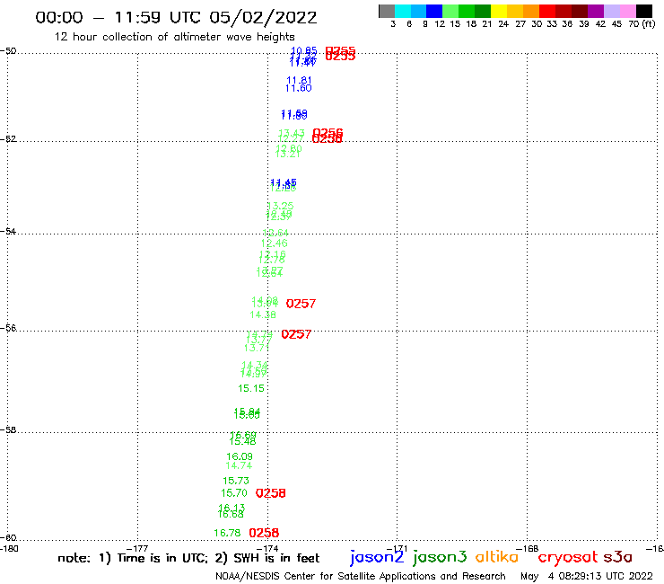
Task: Select the -168 longitude axis label
Action: coord(527,549)
